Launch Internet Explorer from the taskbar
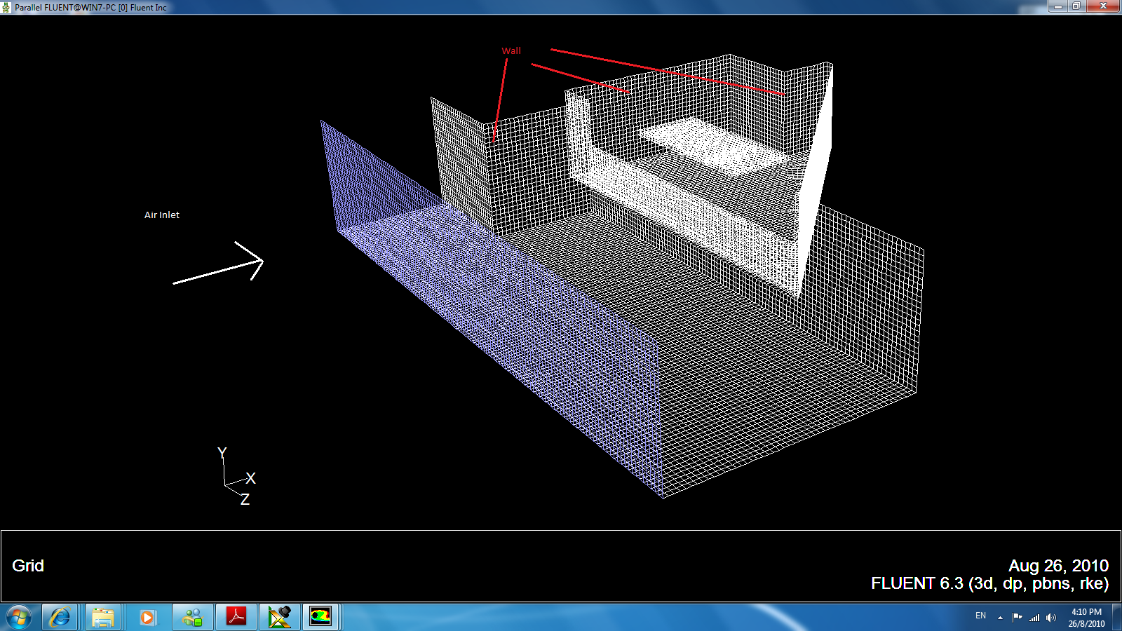Screen dimensions: 1122x631 click(60, 617)
